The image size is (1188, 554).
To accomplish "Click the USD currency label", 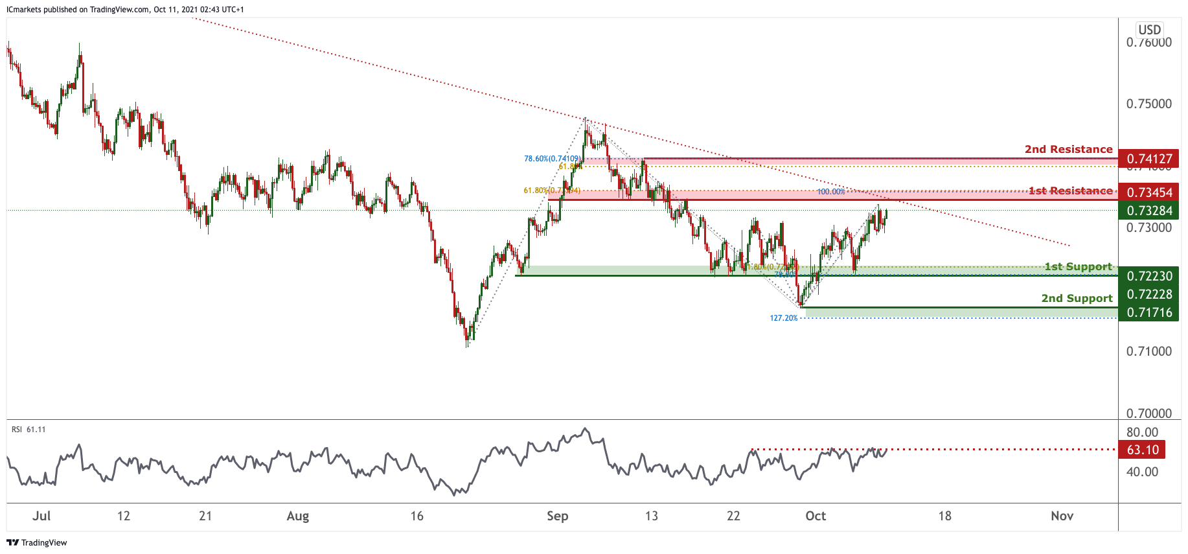I will 1149,30.
